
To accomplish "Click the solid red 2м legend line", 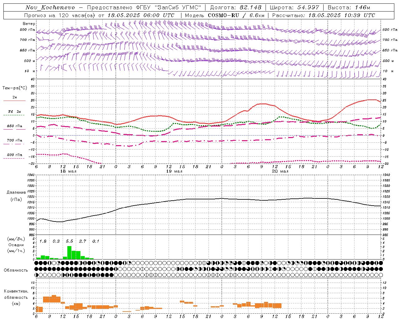I will tap(14, 101).
